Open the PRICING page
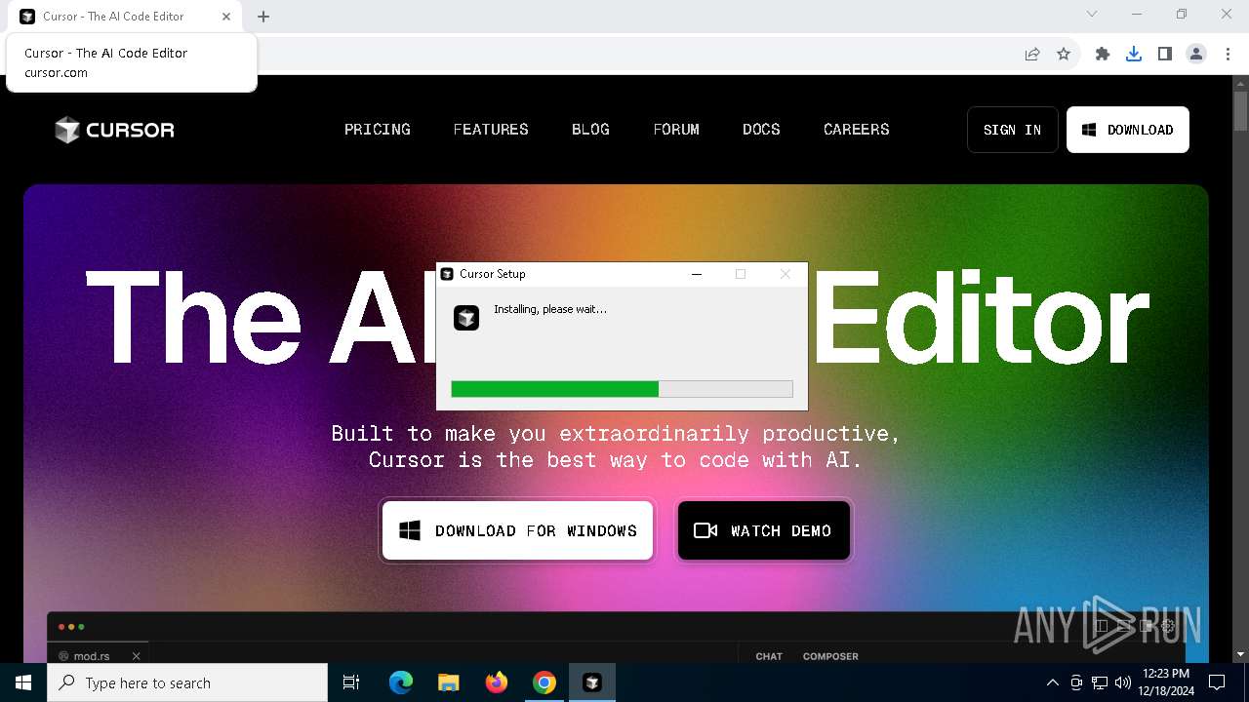 378,130
